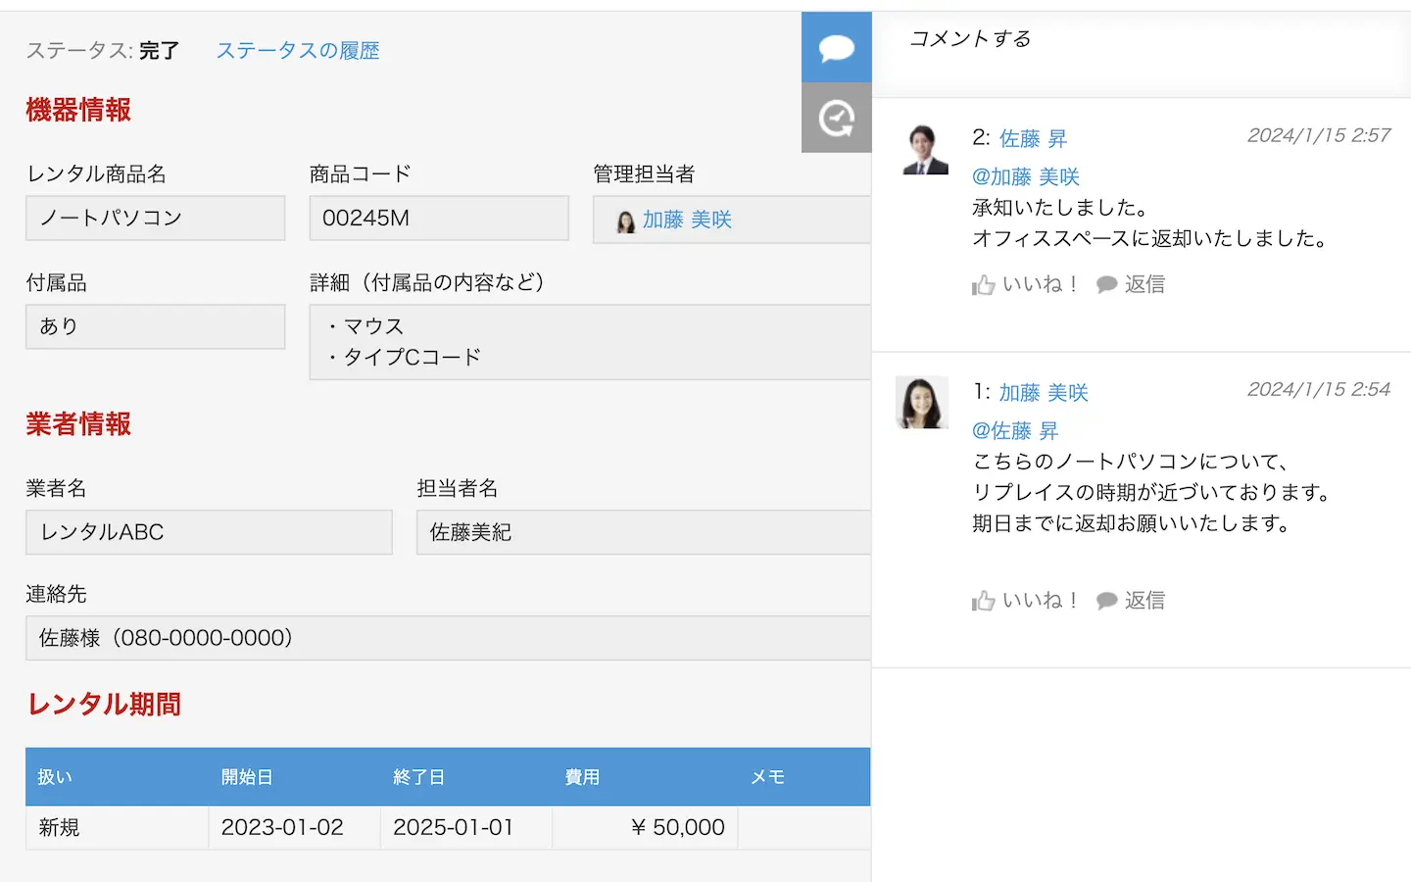Image resolution: width=1411 pixels, height=882 pixels.
Task: Click reply bubble icon on comment 2
Action: (x=1107, y=284)
